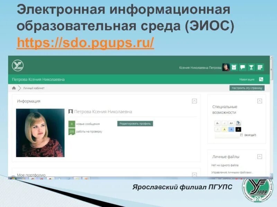This screenshot has height=207, width=277.
Task: Click the scrollbar down arrow
Action: pos(271,175)
